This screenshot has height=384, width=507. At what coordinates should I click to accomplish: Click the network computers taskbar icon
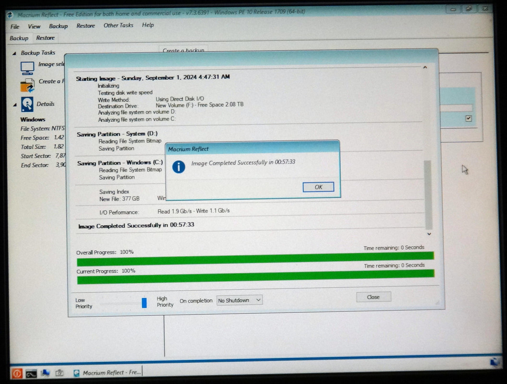click(45, 373)
